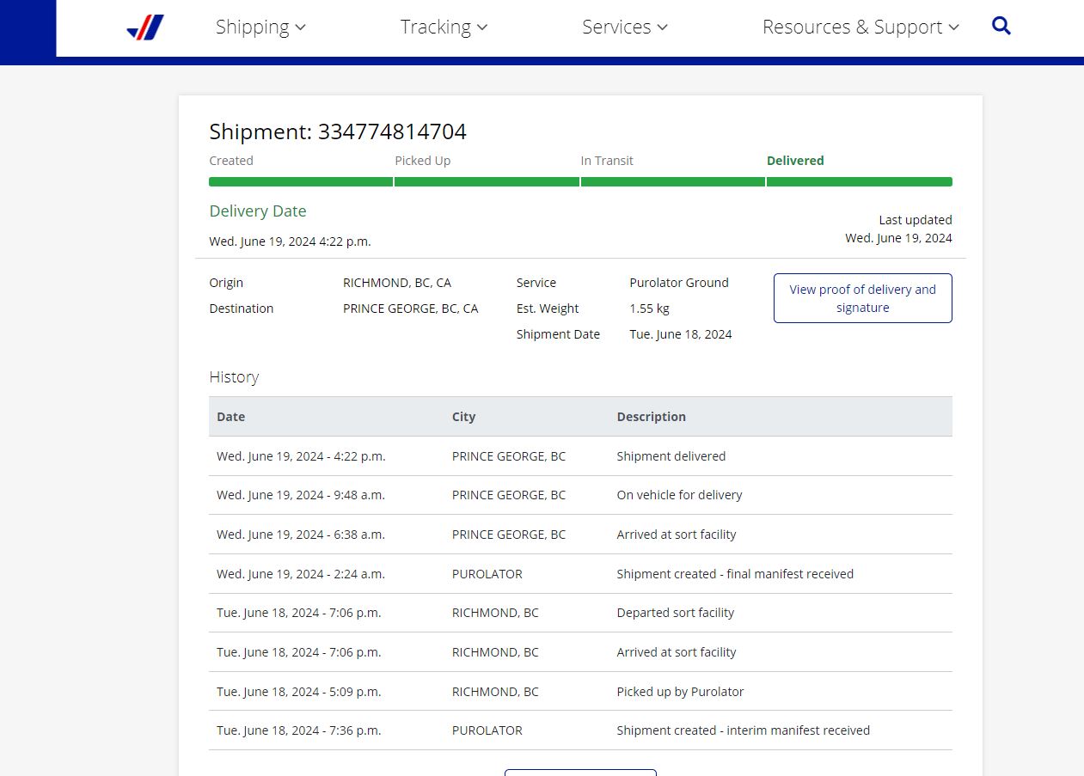Click the Origin field label
This screenshot has width=1084, height=776.
coord(226,283)
